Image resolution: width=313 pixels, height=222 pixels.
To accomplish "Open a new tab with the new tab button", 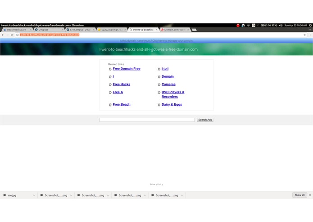I will (x=194, y=30).
